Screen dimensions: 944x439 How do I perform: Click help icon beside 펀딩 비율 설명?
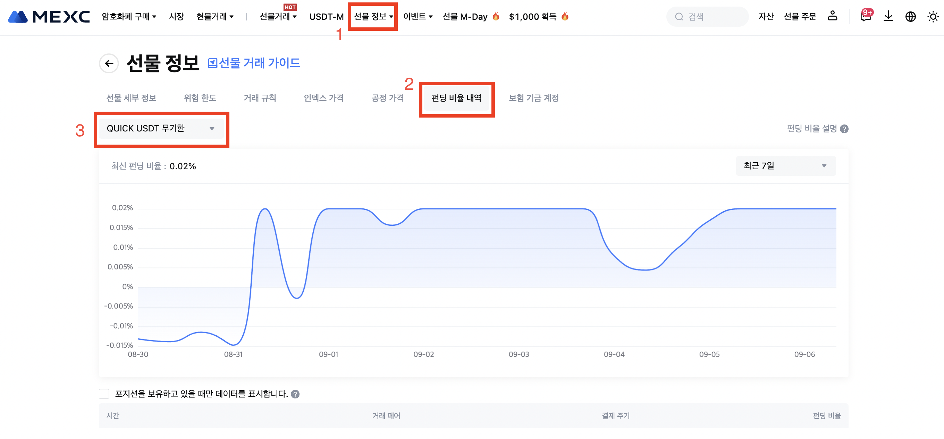844,129
